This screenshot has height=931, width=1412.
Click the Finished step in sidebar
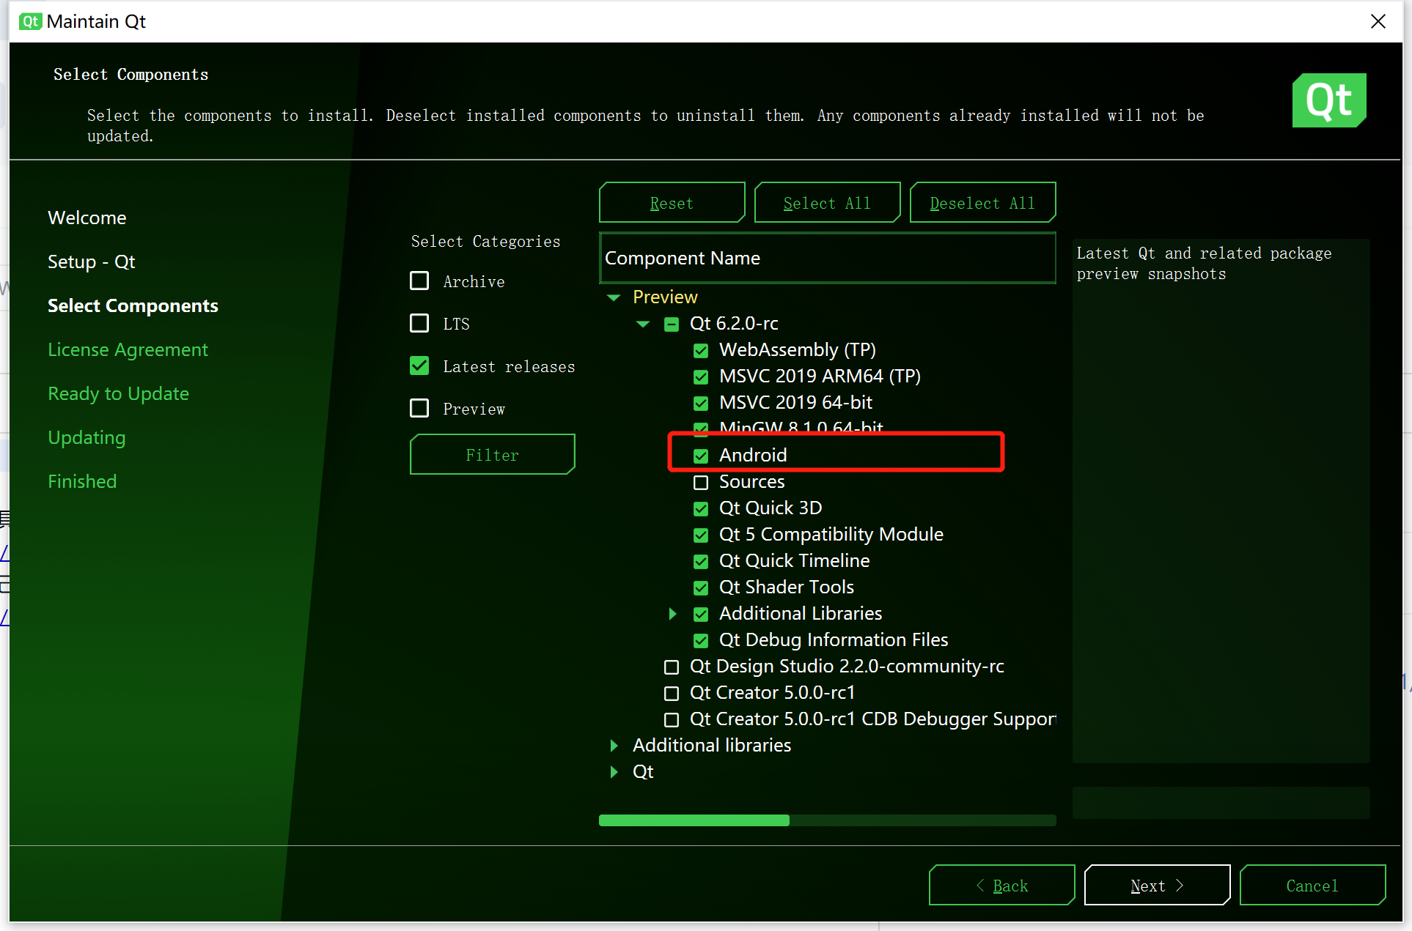[x=82, y=482]
